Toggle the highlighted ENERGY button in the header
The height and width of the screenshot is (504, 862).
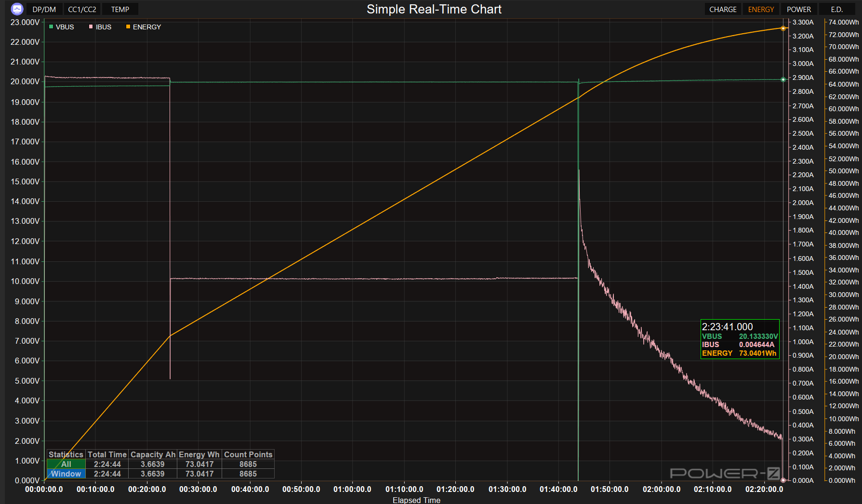761,9
